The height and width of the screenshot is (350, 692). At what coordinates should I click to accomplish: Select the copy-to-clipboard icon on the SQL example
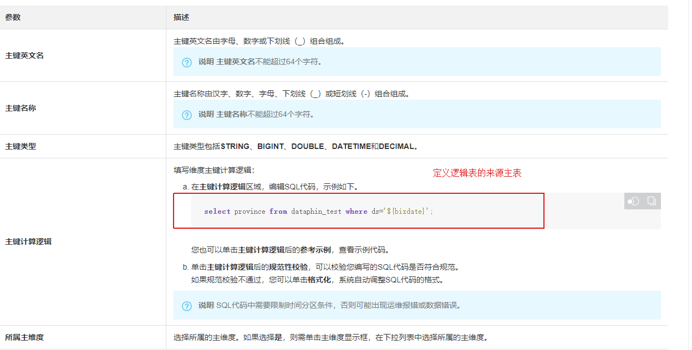pyautogui.click(x=651, y=201)
